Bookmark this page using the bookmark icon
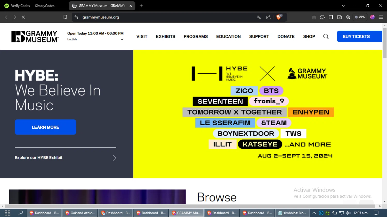 point(65,17)
